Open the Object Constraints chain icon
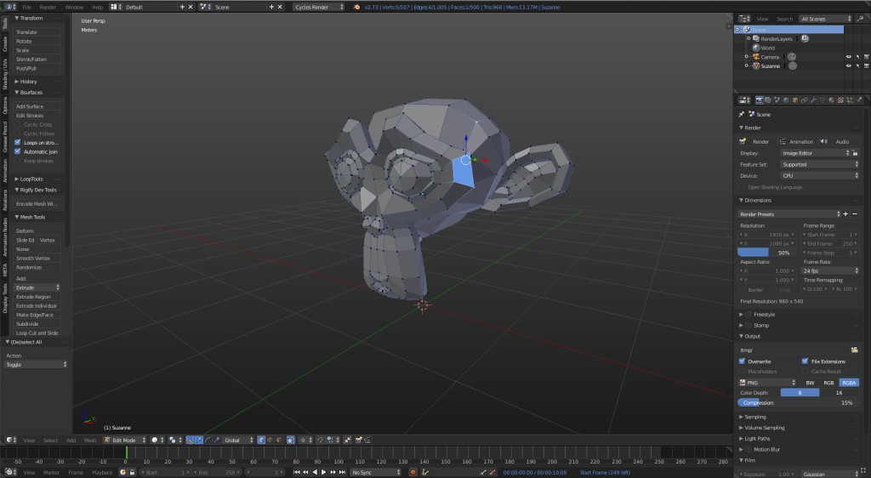The height and width of the screenshot is (478, 871). click(x=805, y=100)
